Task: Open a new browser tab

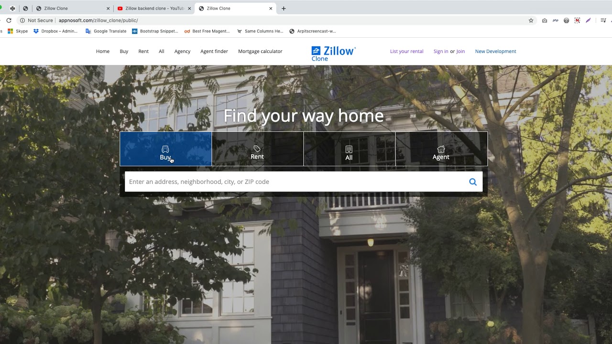Action: pos(284,8)
